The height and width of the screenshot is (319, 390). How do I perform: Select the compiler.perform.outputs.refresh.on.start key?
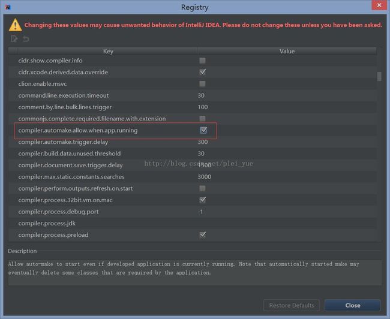pyautogui.click(x=76, y=188)
